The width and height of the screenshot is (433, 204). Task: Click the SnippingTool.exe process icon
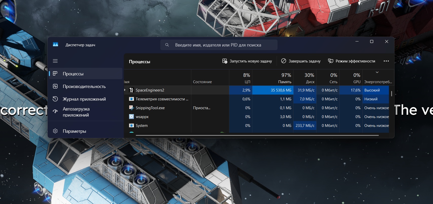pos(131,108)
